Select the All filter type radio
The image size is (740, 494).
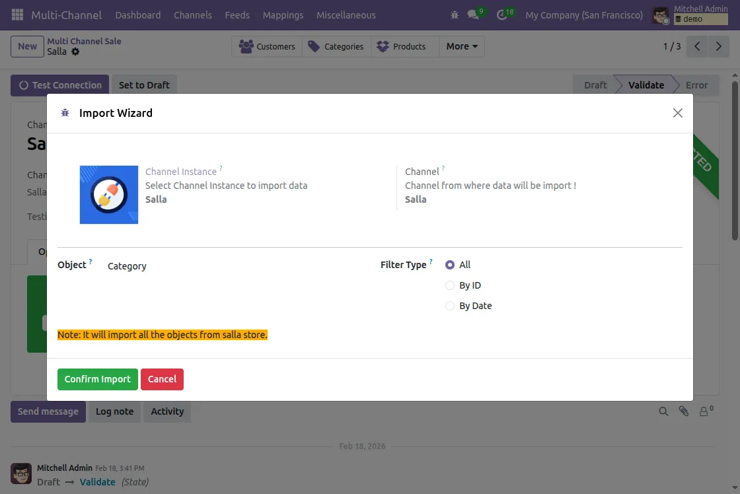pos(450,265)
